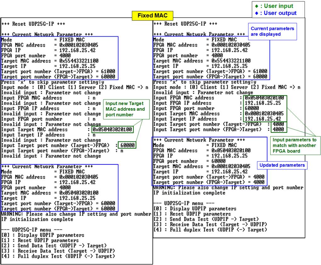Click entered 0x050403020100 for Input FPGA MAC address
This screenshot has height=265, width=321.
click(x=264, y=98)
